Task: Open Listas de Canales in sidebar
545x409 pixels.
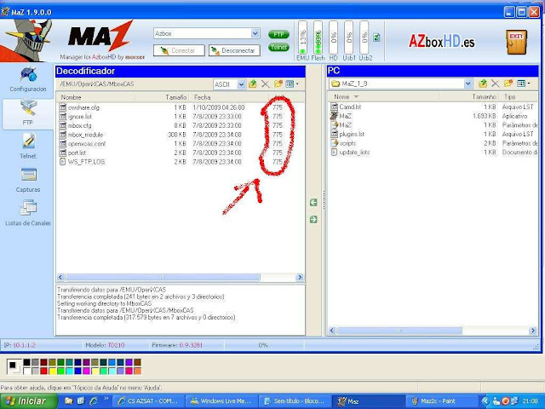Action: 28,212
